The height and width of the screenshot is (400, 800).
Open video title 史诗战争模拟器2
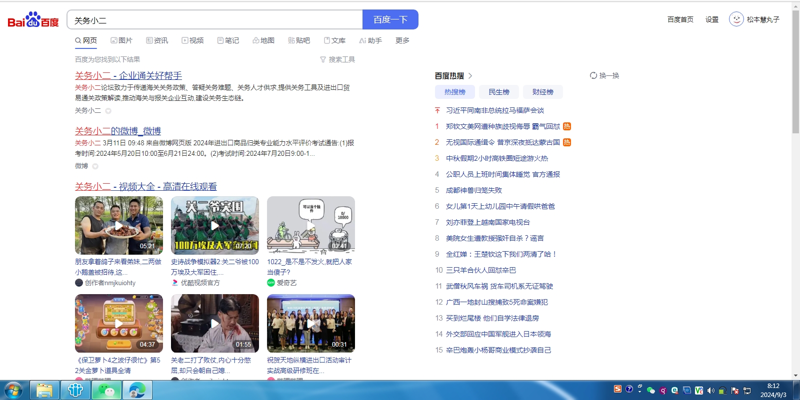click(x=215, y=267)
